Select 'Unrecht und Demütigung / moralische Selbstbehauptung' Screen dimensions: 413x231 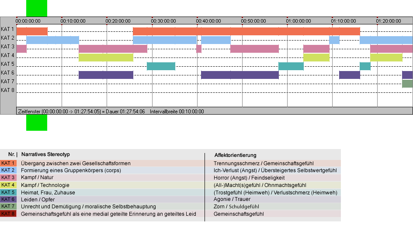click(88, 207)
